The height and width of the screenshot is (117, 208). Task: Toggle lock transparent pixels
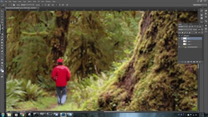[x=183, y=32]
